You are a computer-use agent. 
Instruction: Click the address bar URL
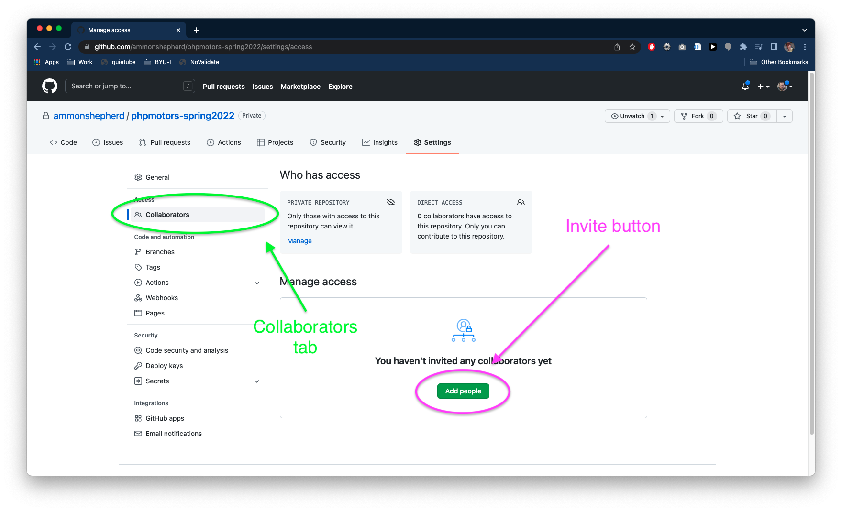tap(203, 47)
